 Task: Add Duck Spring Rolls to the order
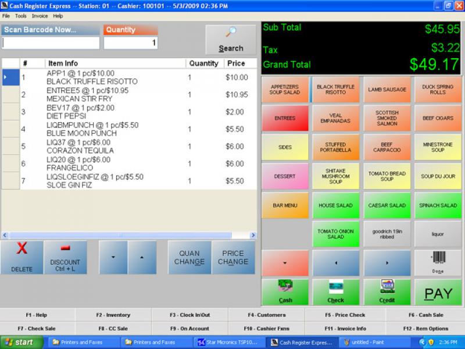tap(438, 90)
